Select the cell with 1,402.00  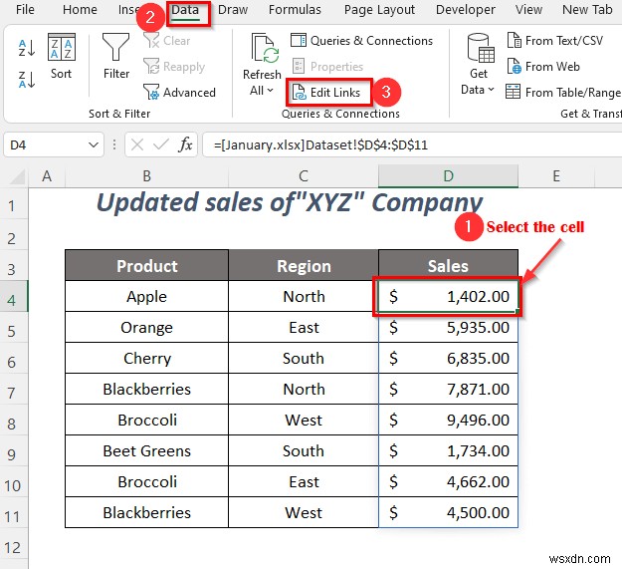(x=448, y=297)
